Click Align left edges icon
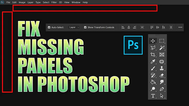189x106 pixels. (123, 27)
